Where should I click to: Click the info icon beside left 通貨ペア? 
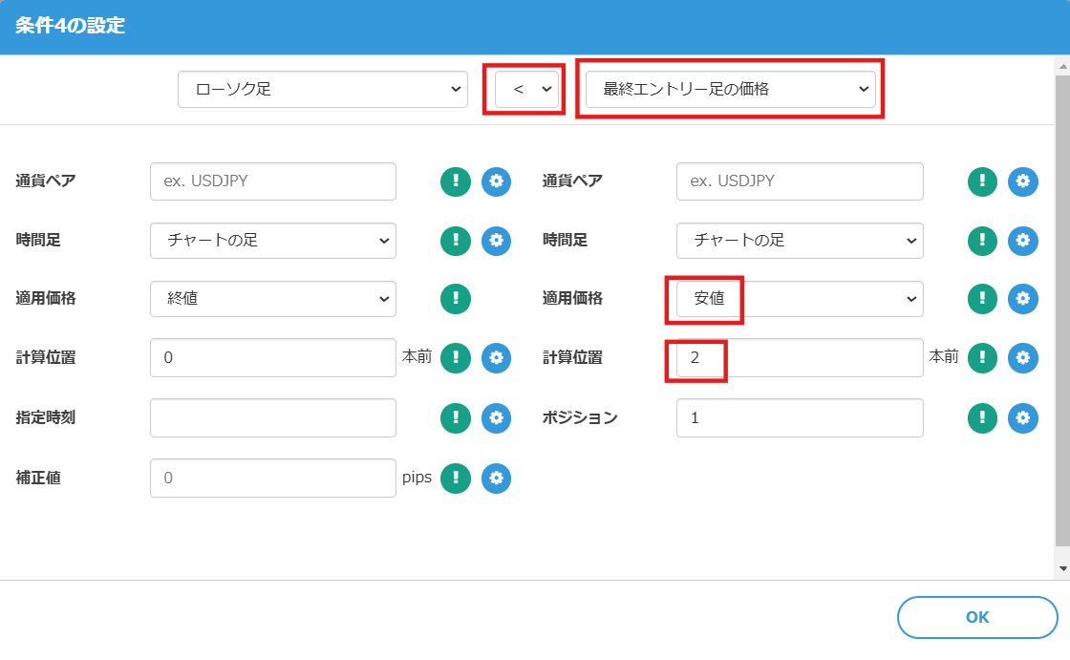(456, 181)
